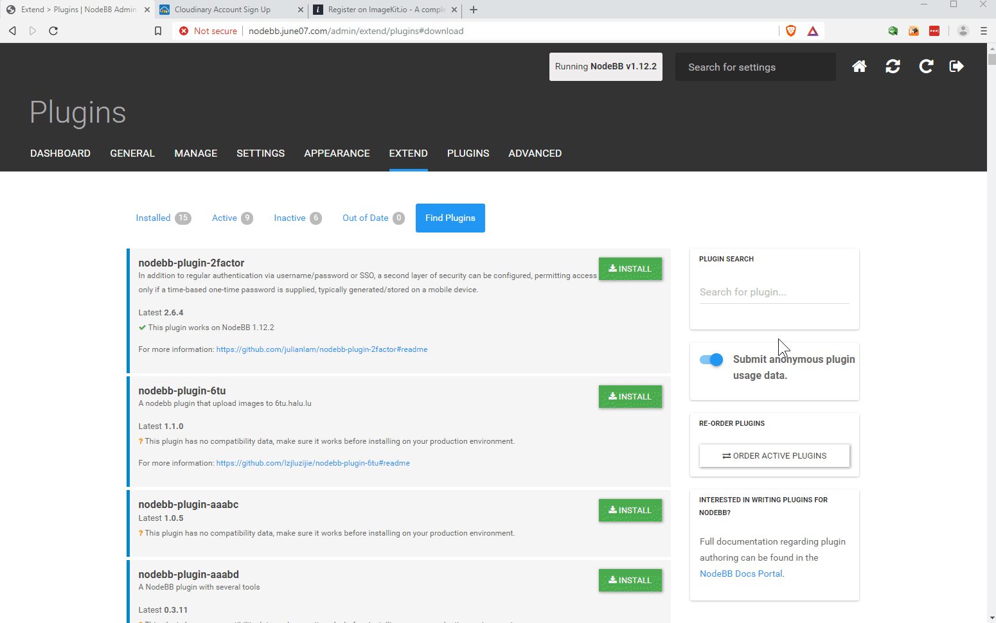This screenshot has width=996, height=623.
Task: Click the browser forward arrow
Action: click(x=33, y=31)
